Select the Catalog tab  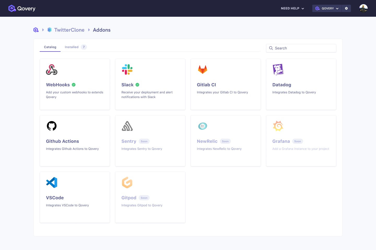[50, 47]
